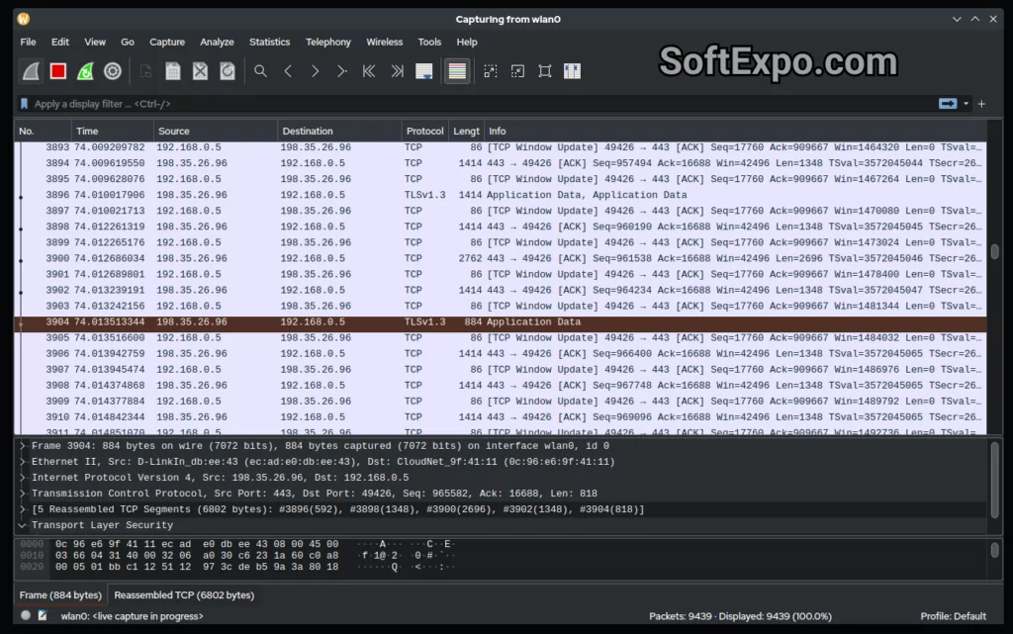Toggle packet list colorization
Viewport: 1013px width, 634px height.
(457, 70)
